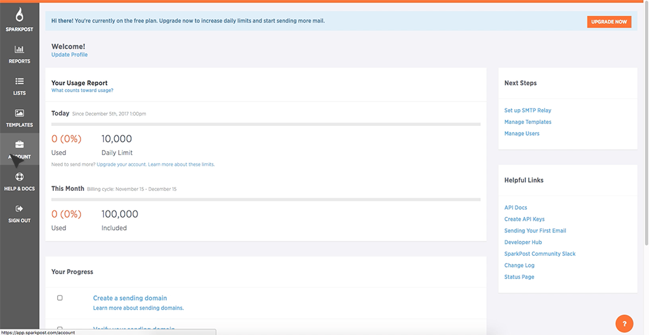Go to Manage Users

(x=522, y=134)
